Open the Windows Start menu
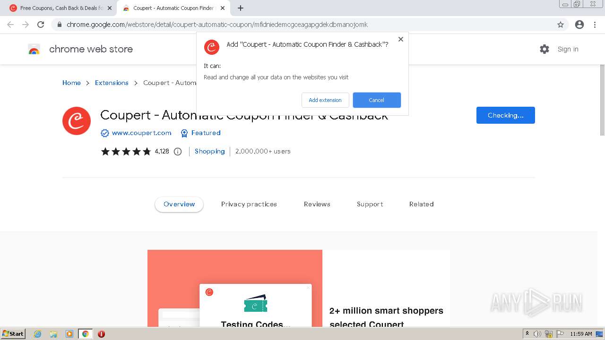Image resolution: width=605 pixels, height=340 pixels. (x=13, y=334)
